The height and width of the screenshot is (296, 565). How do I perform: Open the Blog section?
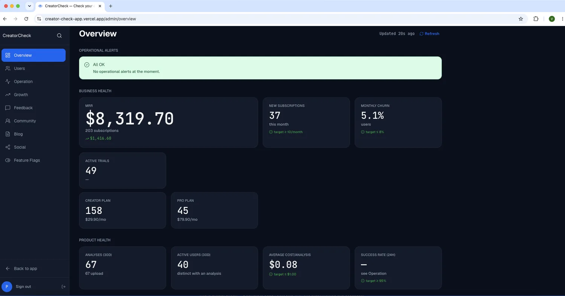coord(34,134)
